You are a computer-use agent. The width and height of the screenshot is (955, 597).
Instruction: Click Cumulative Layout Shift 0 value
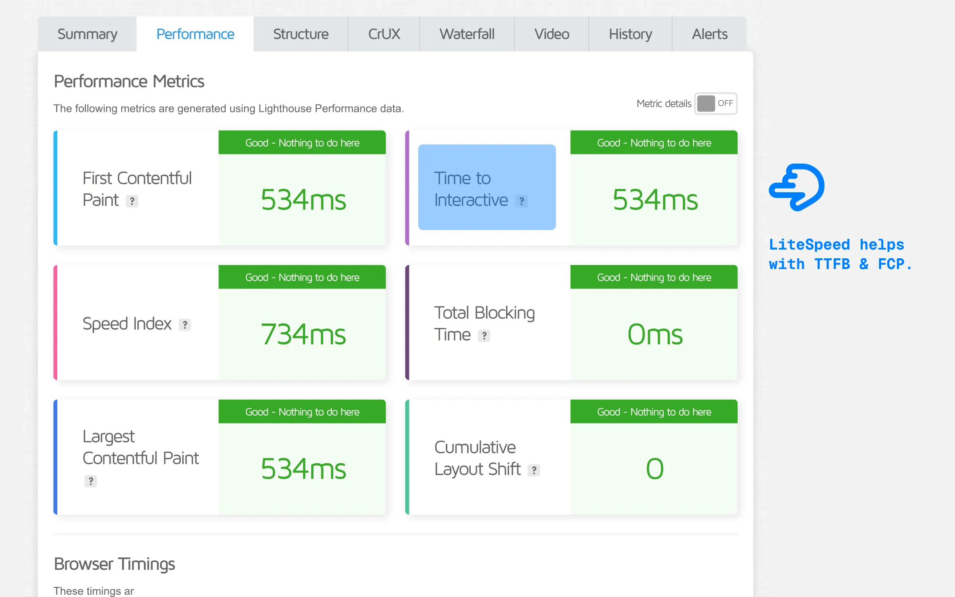(655, 469)
